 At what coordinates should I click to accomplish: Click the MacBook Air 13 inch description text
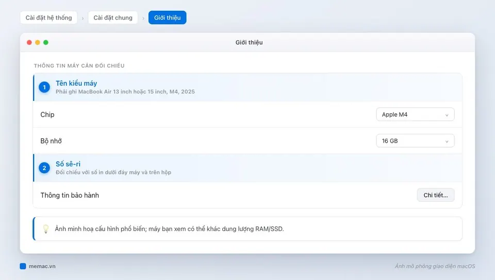[125, 92]
